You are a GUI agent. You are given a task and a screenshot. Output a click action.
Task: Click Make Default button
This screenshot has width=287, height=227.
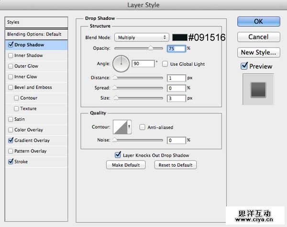click(126, 165)
